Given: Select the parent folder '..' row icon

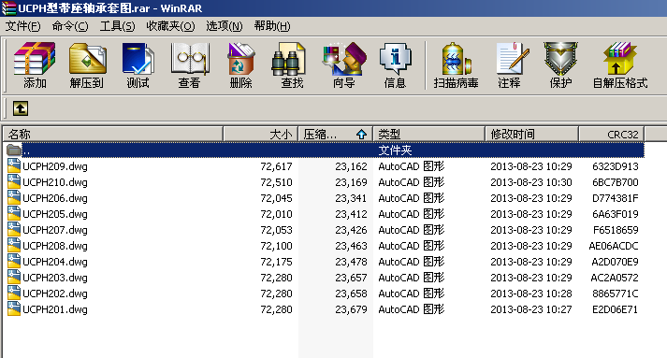Looking at the screenshot, I should (x=14, y=150).
